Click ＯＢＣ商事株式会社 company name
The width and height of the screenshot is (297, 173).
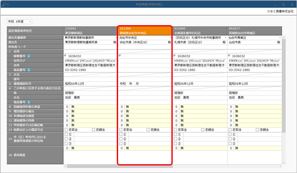tap(280, 11)
